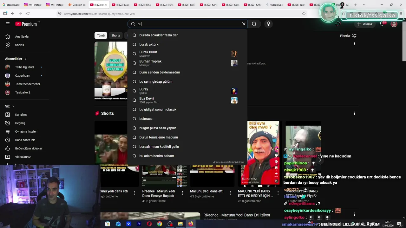Show next Shorts with the arrow
Viewport: 406px width, 228px height.
click(x=320, y=160)
